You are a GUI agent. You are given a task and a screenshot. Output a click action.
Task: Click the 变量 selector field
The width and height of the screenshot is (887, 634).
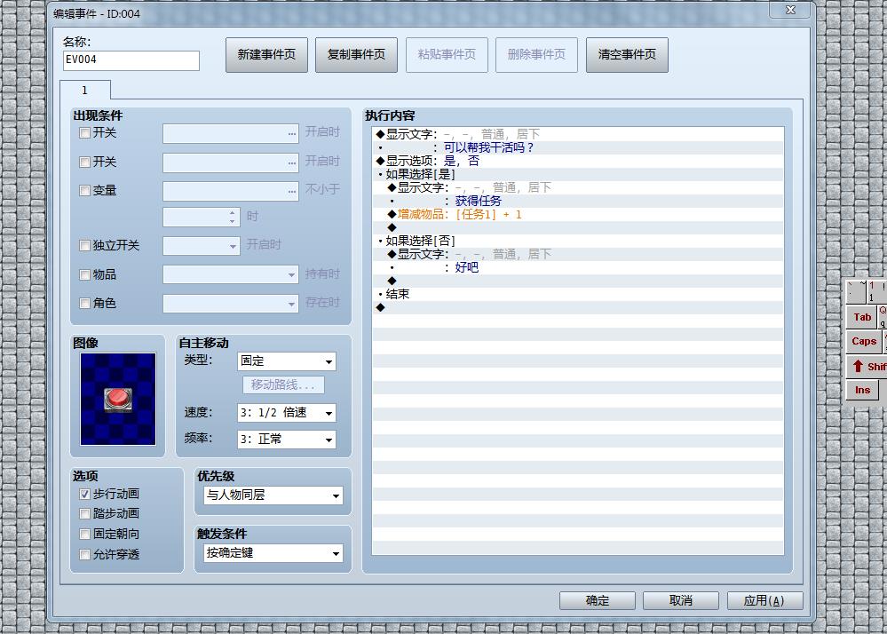coord(231,191)
